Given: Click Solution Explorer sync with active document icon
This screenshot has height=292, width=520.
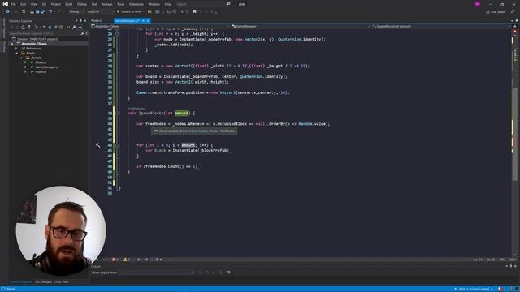Looking at the screenshot, I should (44, 27).
